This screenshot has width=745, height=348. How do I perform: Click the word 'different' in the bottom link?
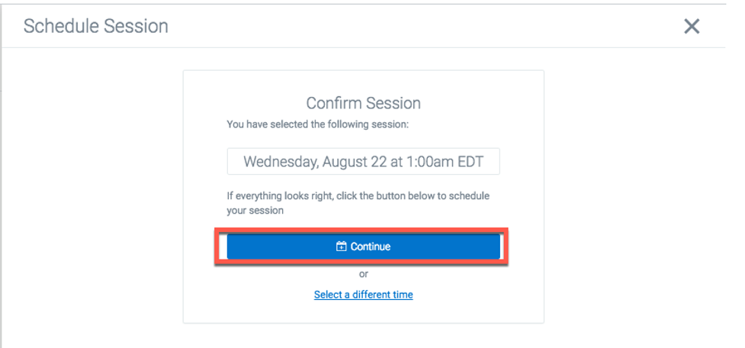363,295
